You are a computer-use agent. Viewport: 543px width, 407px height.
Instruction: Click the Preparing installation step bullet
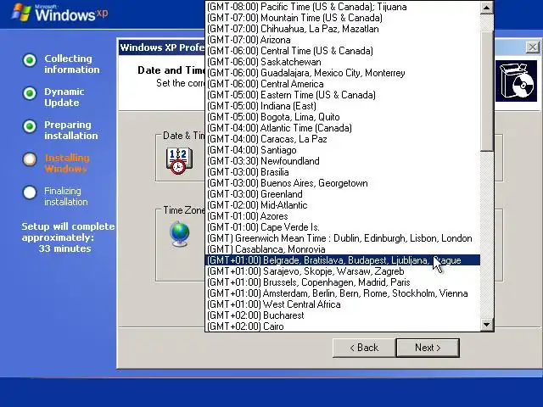click(30, 126)
